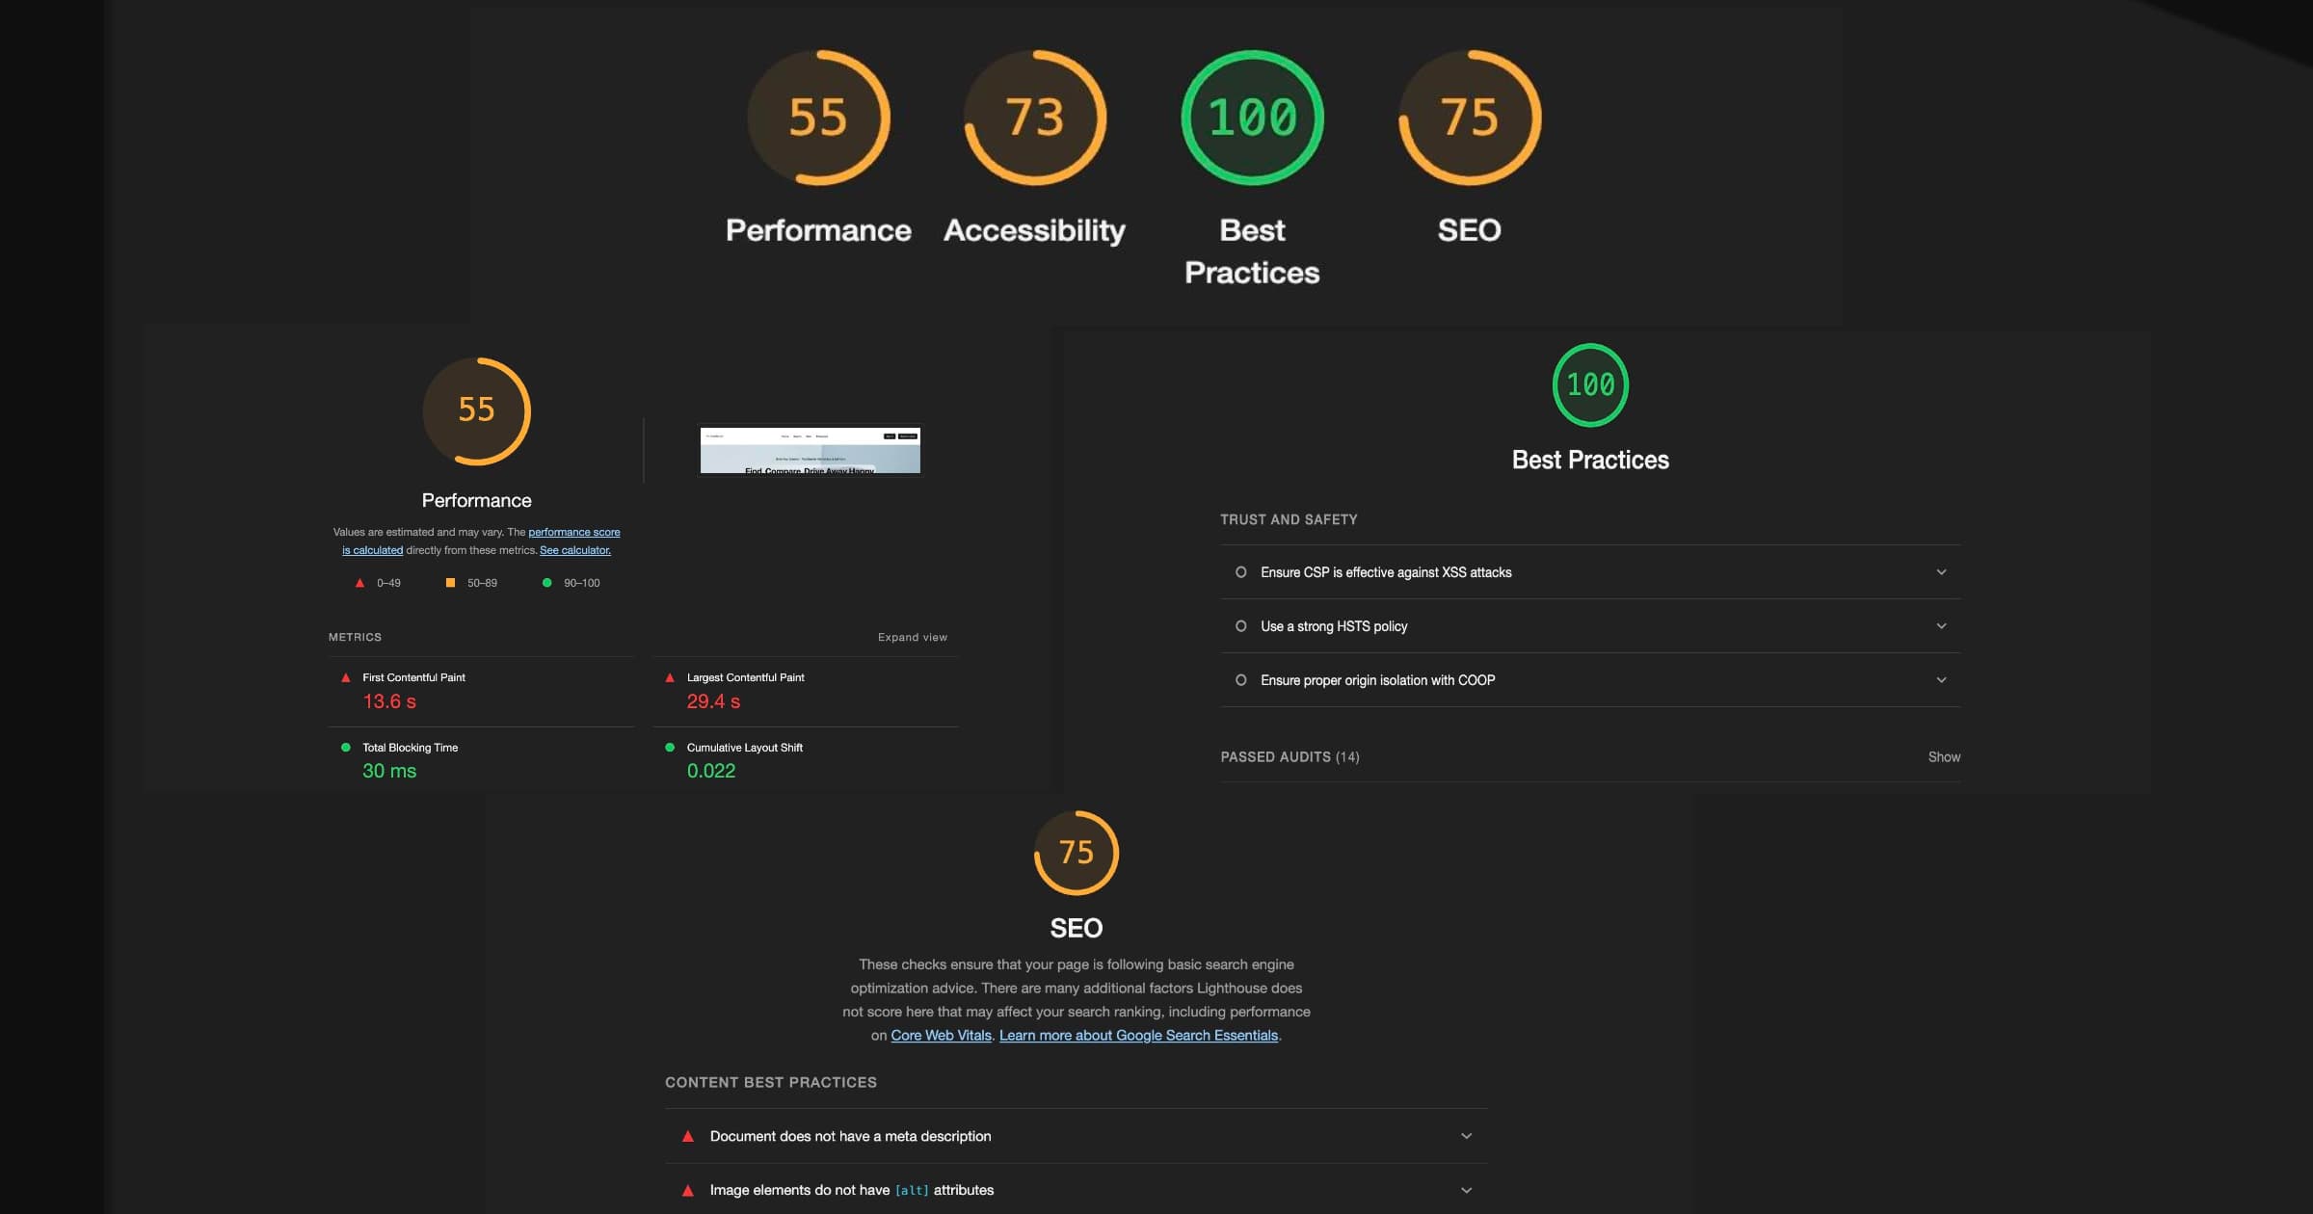Open the performance score is calculated link
The height and width of the screenshot is (1214, 2313).
click(x=573, y=533)
